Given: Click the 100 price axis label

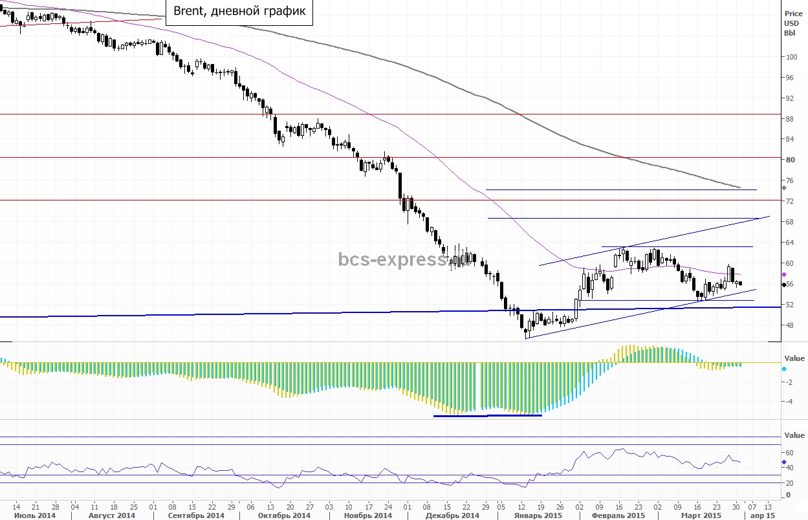Looking at the screenshot, I should [x=791, y=56].
